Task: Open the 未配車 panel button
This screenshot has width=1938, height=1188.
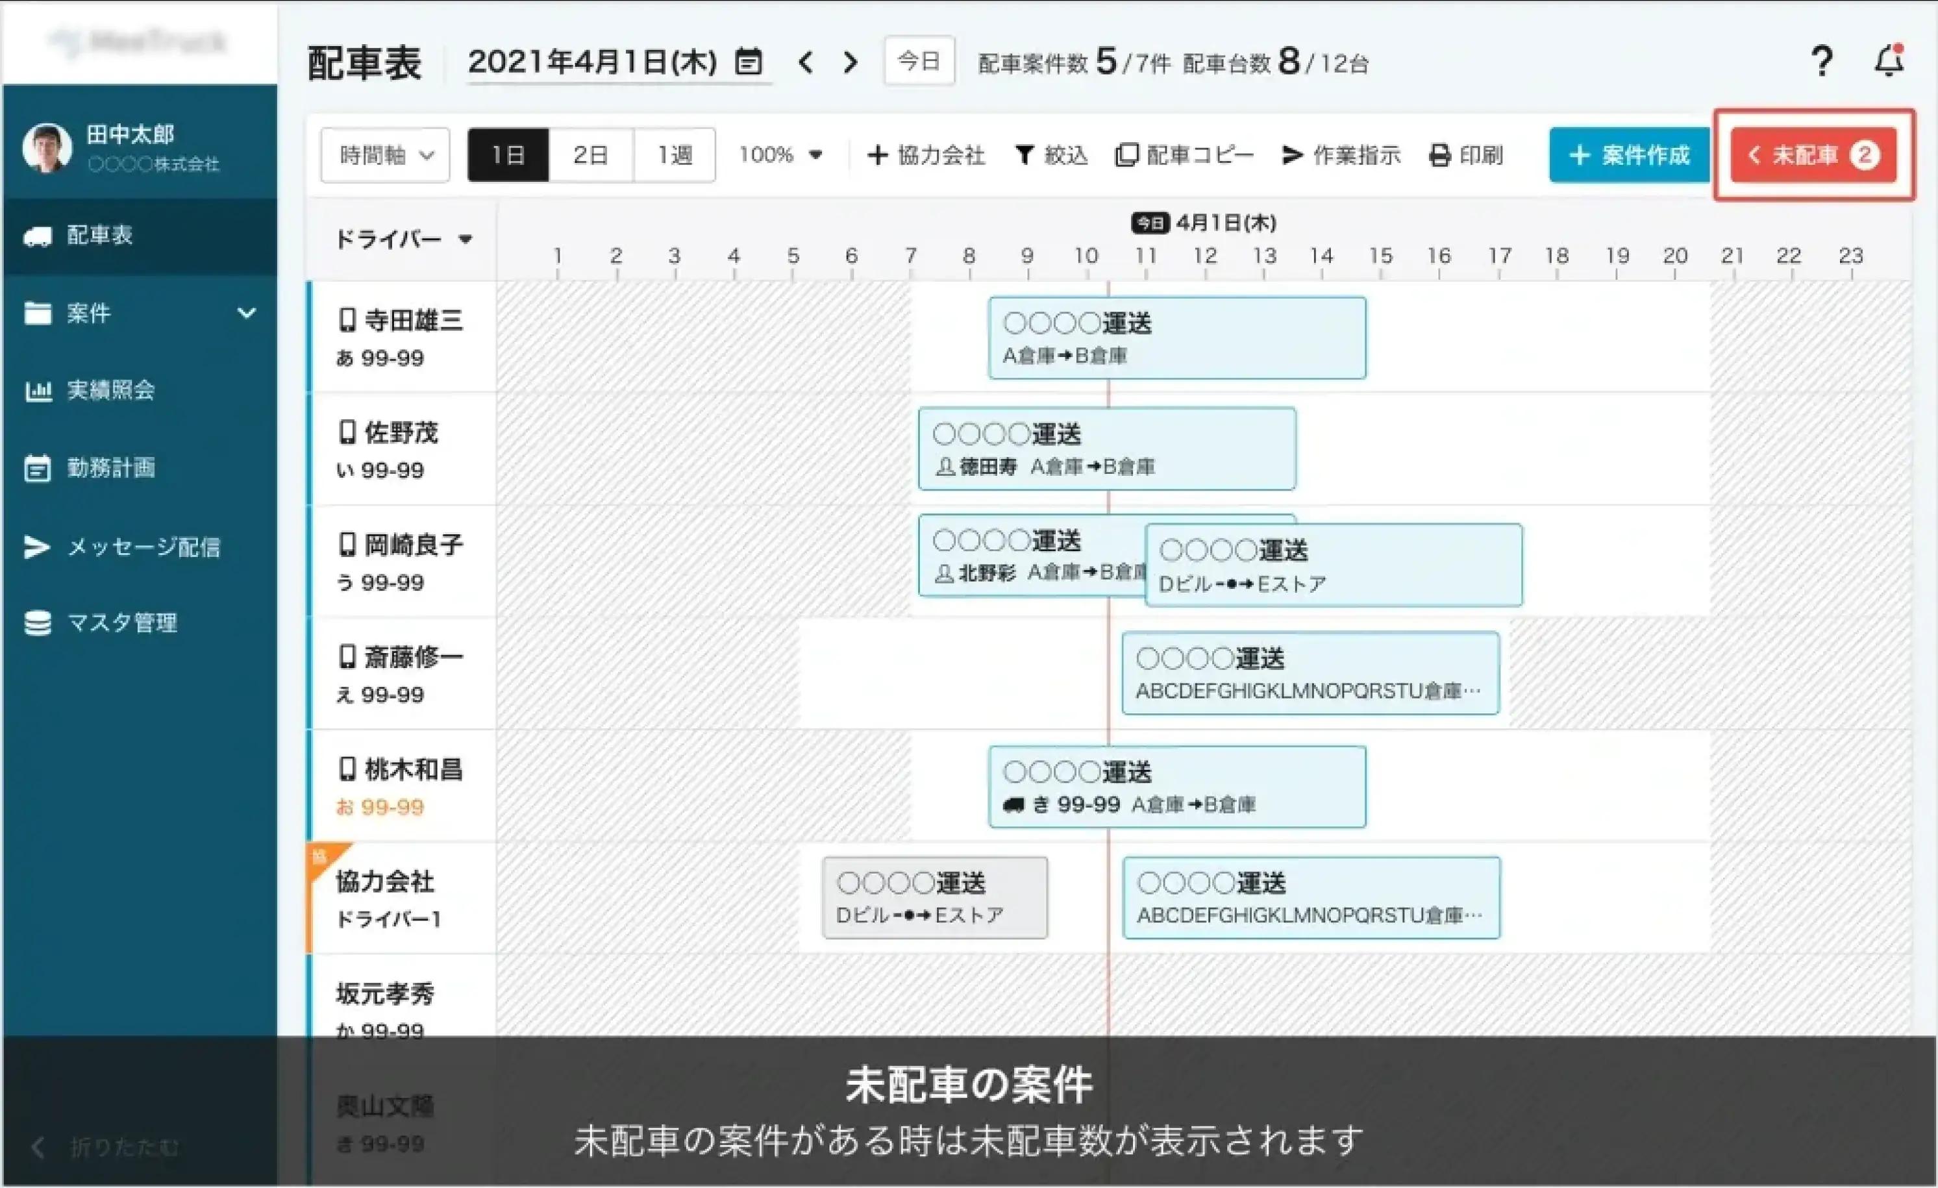Action: point(1813,155)
